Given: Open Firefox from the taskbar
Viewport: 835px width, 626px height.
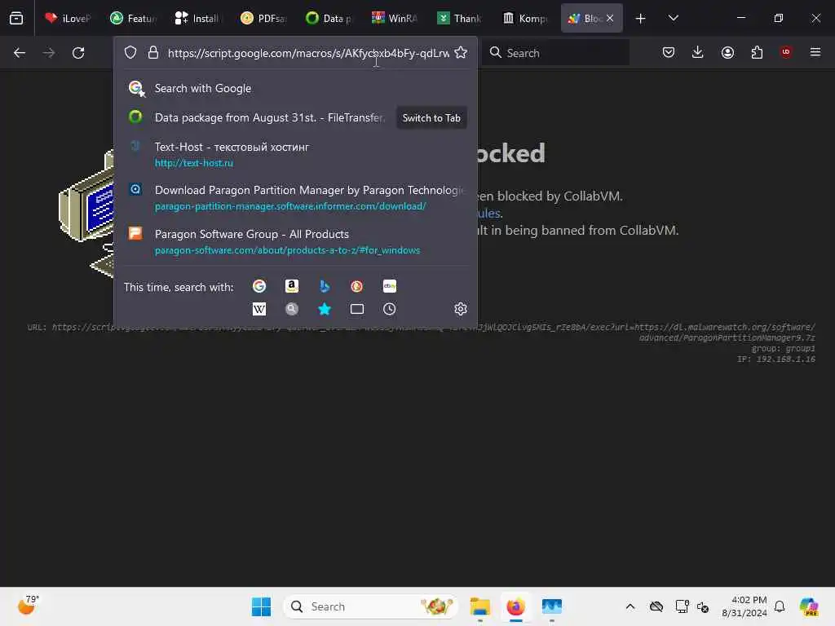Looking at the screenshot, I should coord(515,606).
